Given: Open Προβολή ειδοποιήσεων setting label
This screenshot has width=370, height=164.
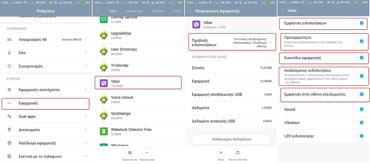Looking at the screenshot, I should (x=204, y=43).
